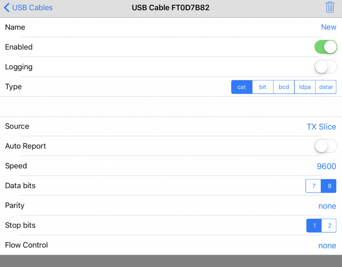Disable the Enabled switch
The width and height of the screenshot is (342, 267).
click(326, 47)
